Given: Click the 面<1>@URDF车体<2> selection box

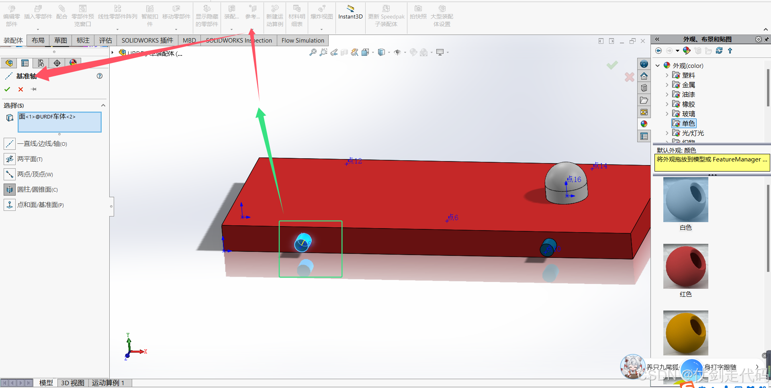Looking at the screenshot, I should (x=59, y=122).
